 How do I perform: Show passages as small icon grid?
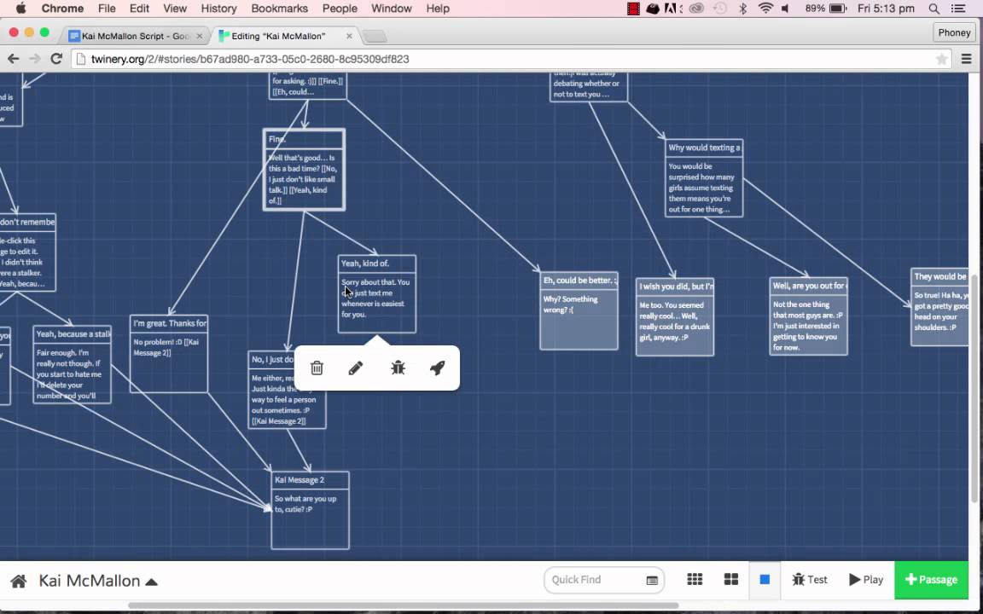695,579
